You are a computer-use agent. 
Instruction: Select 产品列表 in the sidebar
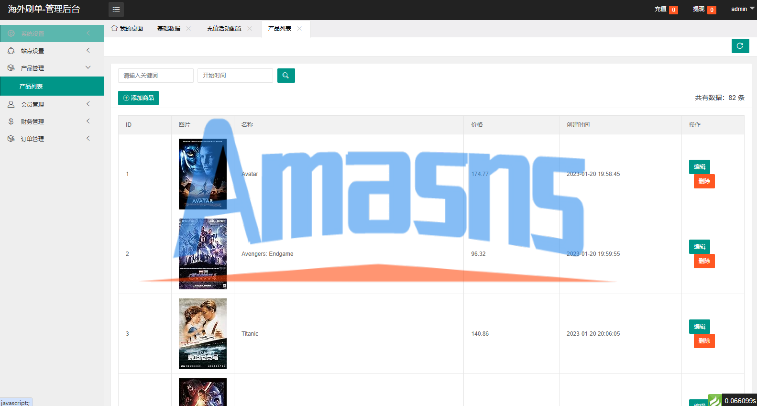click(52, 86)
